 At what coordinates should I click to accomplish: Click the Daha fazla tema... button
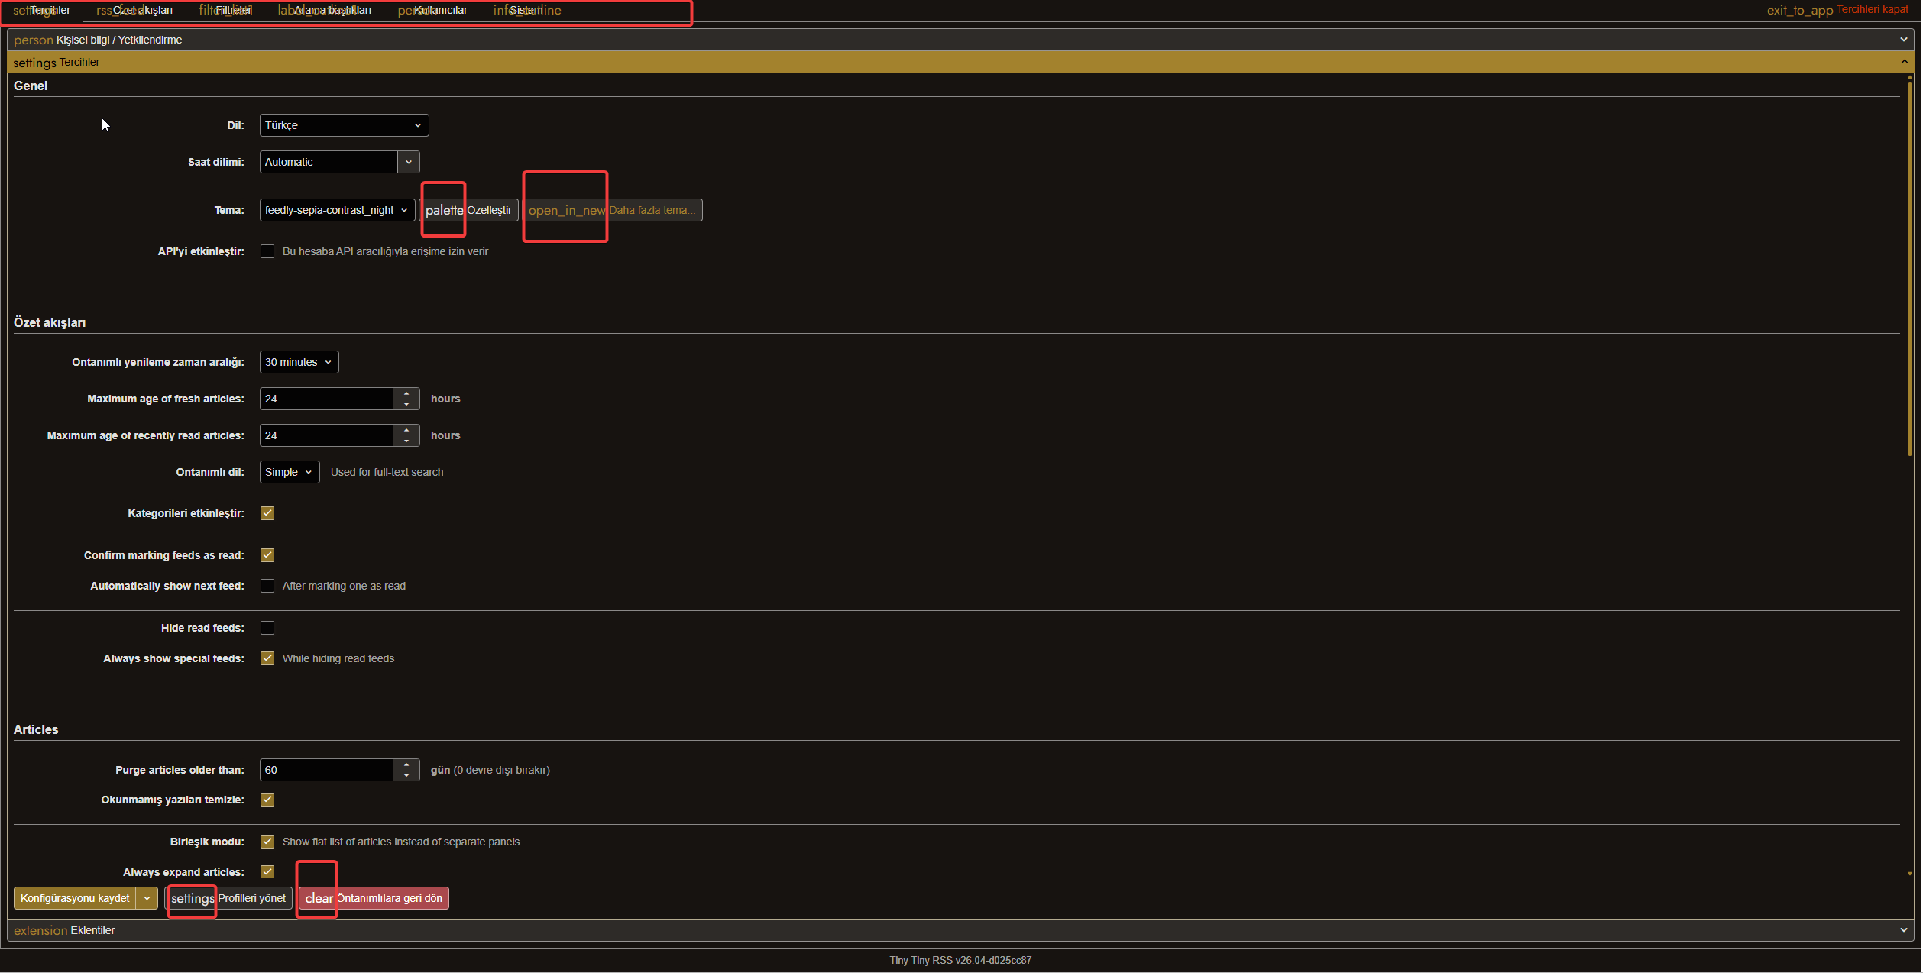tap(613, 210)
